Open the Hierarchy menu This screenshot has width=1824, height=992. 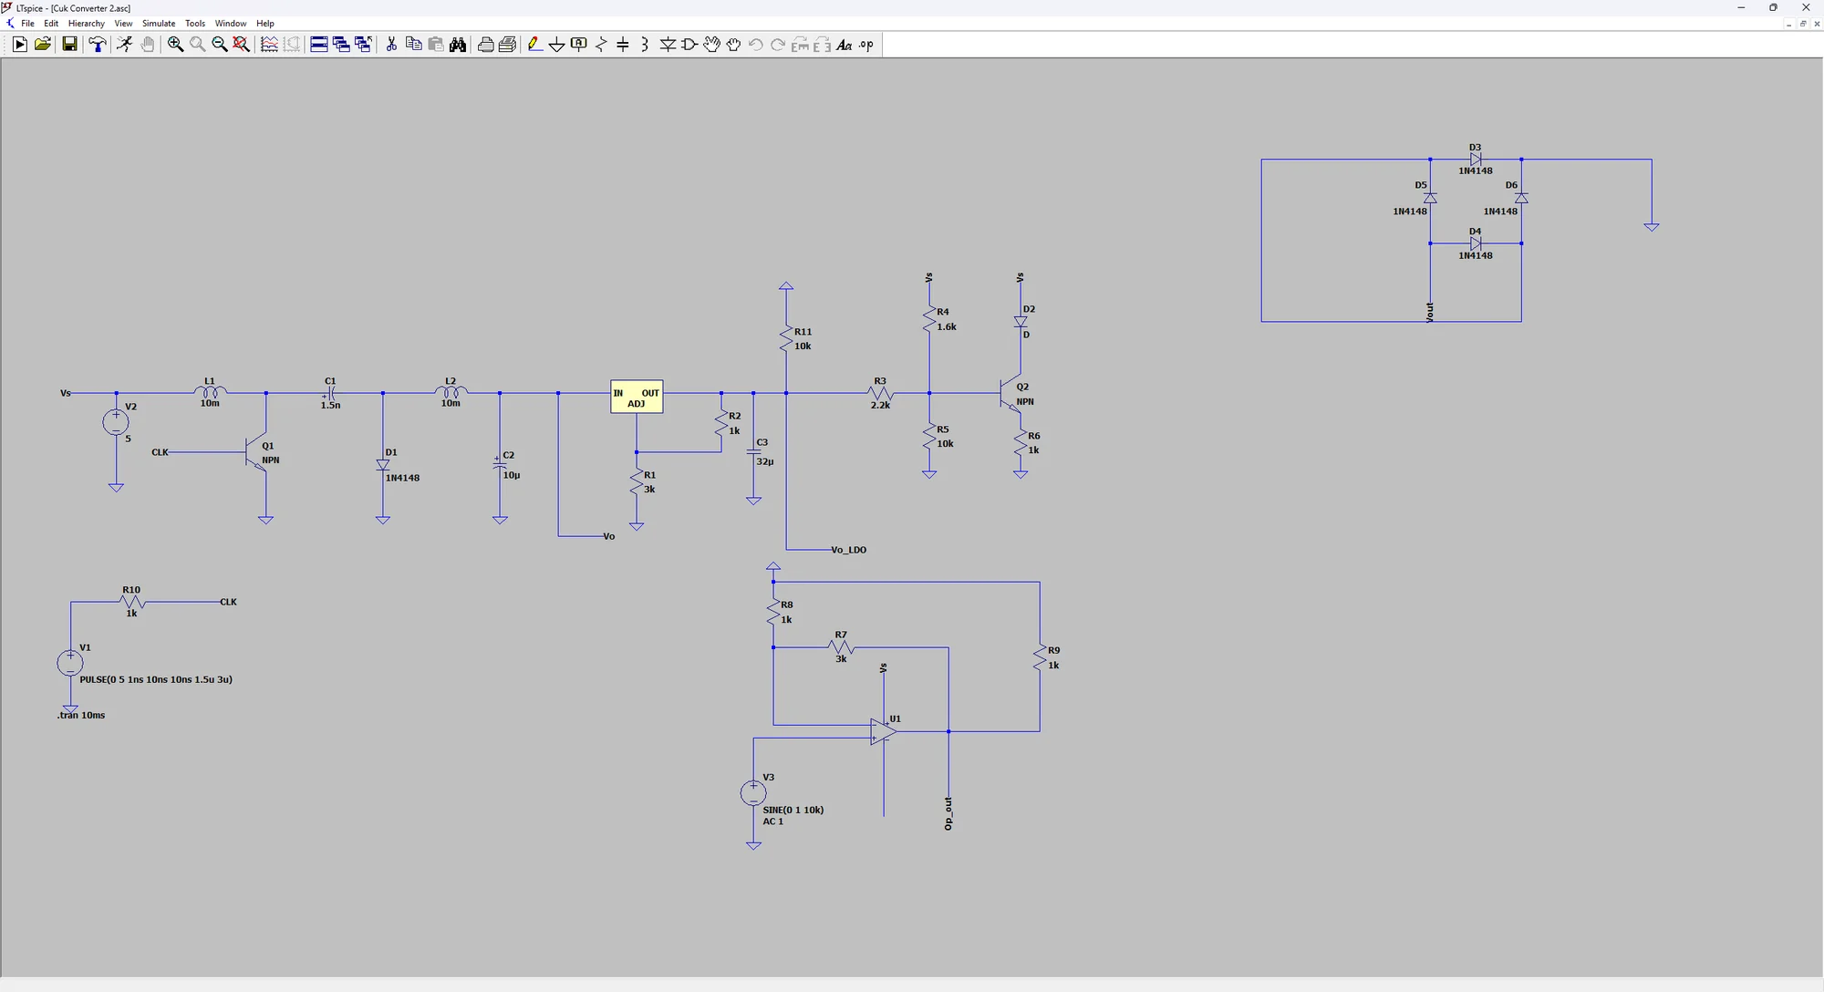pos(87,24)
